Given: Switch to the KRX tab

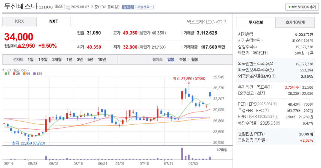Looking at the screenshot, I should coord(19,22).
